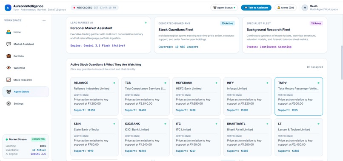Open the Background Research Fleet card
Image resolution: width=343 pixels, height=161 pixels.
point(285,35)
